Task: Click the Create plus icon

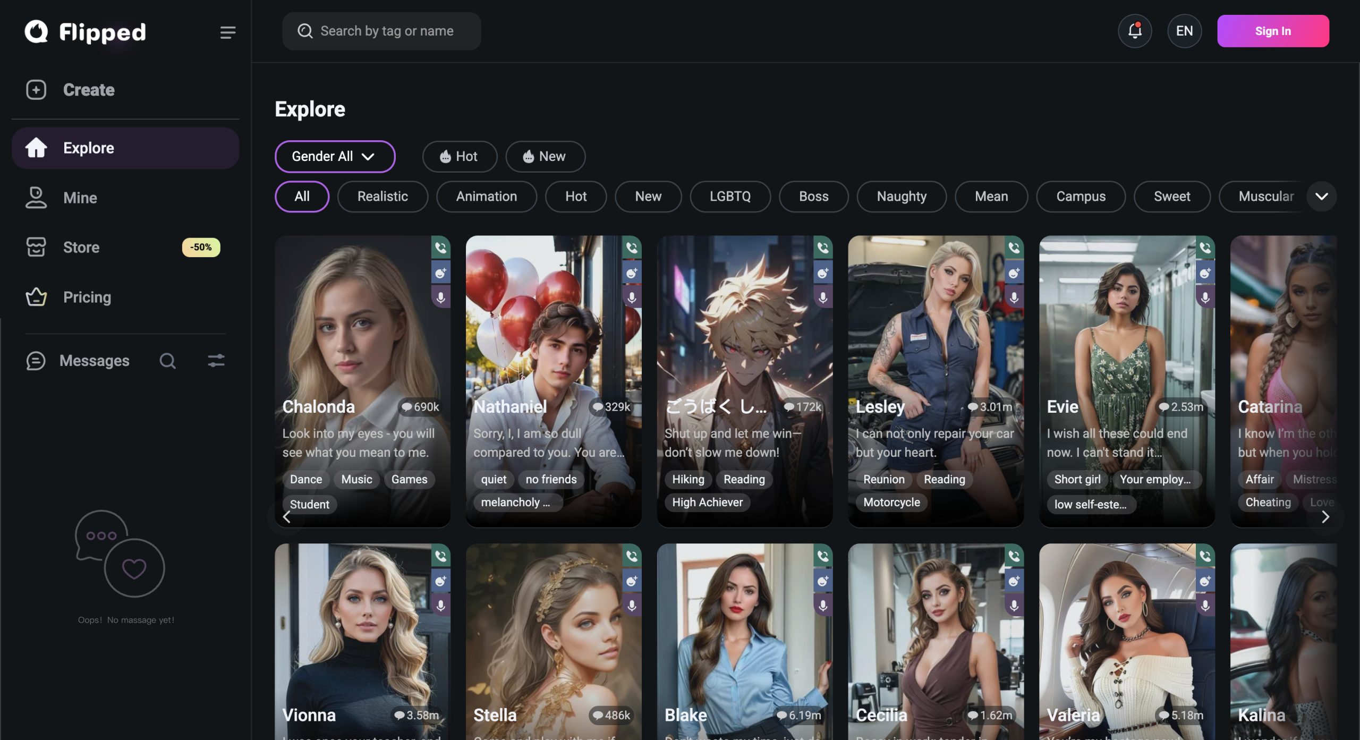Action: click(x=36, y=90)
